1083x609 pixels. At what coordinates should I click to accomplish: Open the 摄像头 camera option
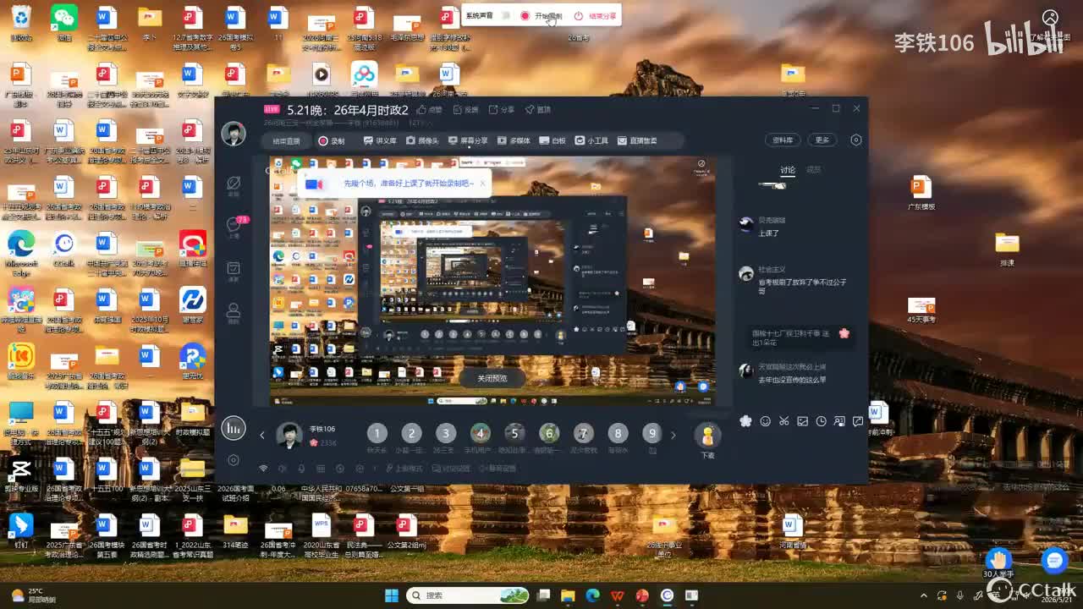click(x=422, y=140)
